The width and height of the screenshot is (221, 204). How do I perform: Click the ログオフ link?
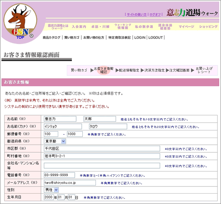(155, 15)
